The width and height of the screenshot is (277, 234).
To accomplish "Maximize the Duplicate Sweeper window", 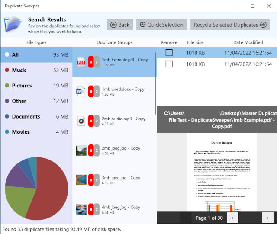I will click(x=253, y=6).
